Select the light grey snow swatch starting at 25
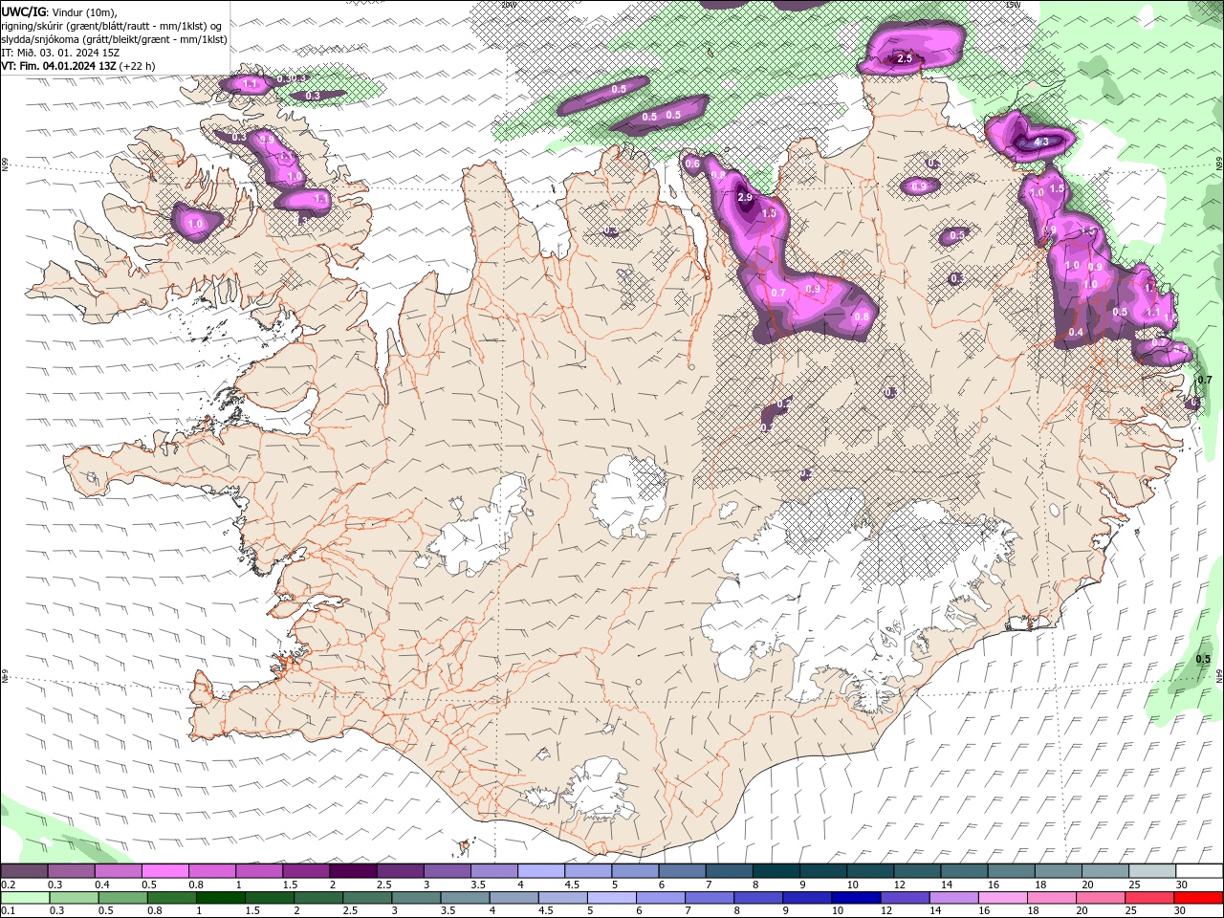The height and width of the screenshot is (918, 1224). 1153,871
